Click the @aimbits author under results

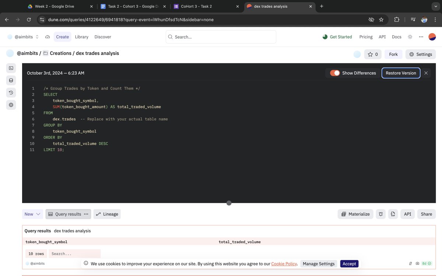(35, 263)
